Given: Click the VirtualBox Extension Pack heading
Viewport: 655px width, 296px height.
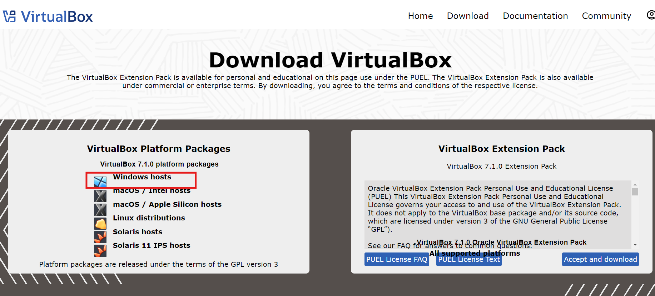Looking at the screenshot, I should [501, 149].
